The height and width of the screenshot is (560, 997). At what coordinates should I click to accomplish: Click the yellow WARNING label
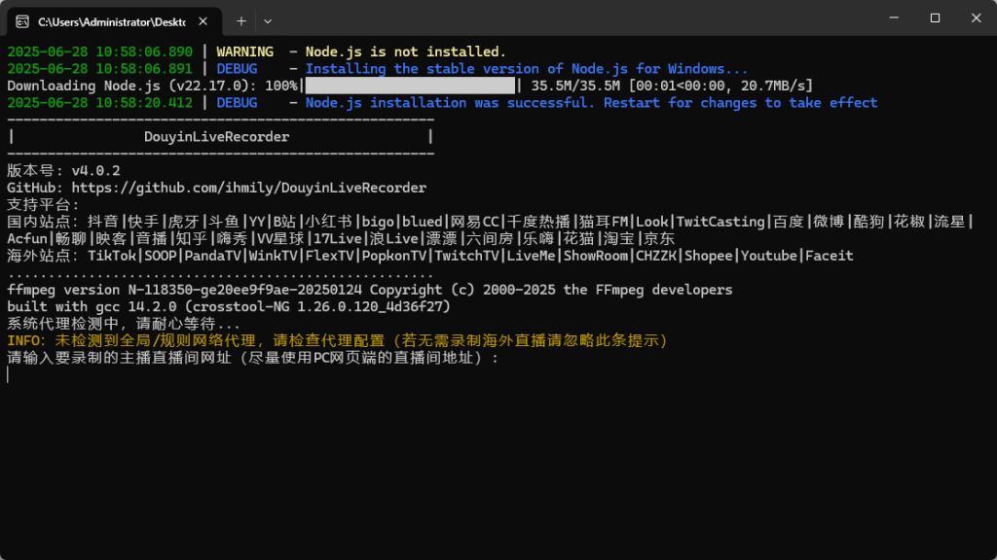(x=244, y=52)
